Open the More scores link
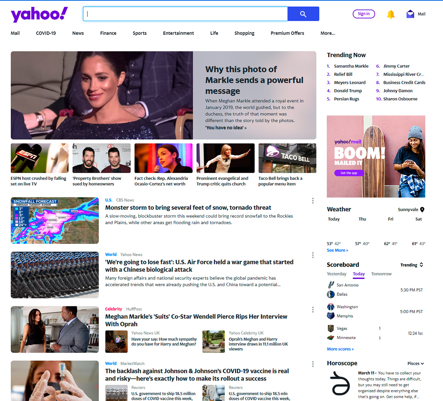The image size is (443, 401). click(340, 349)
